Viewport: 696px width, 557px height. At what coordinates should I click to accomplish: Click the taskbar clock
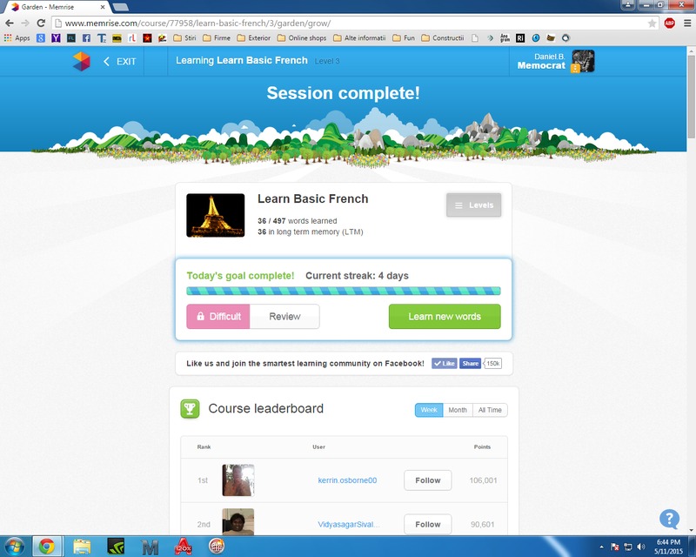pyautogui.click(x=668, y=547)
